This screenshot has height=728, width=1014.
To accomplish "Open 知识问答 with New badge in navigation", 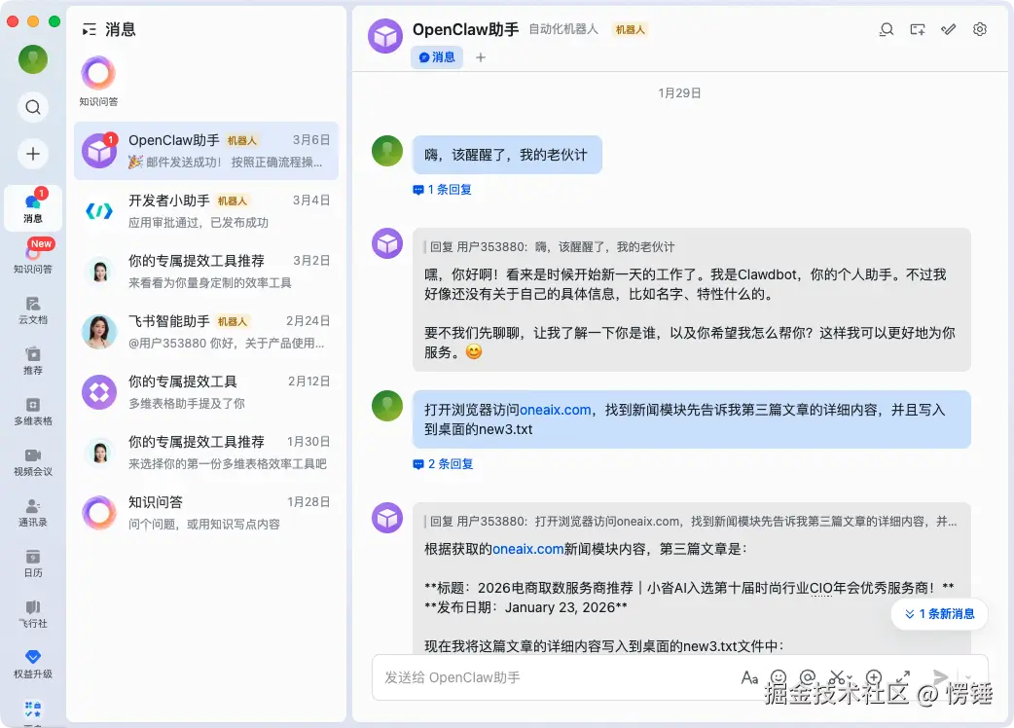I will tap(33, 256).
